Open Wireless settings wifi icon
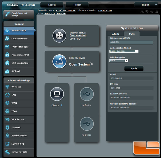This screenshot has height=158, width=161. coord(7,87)
